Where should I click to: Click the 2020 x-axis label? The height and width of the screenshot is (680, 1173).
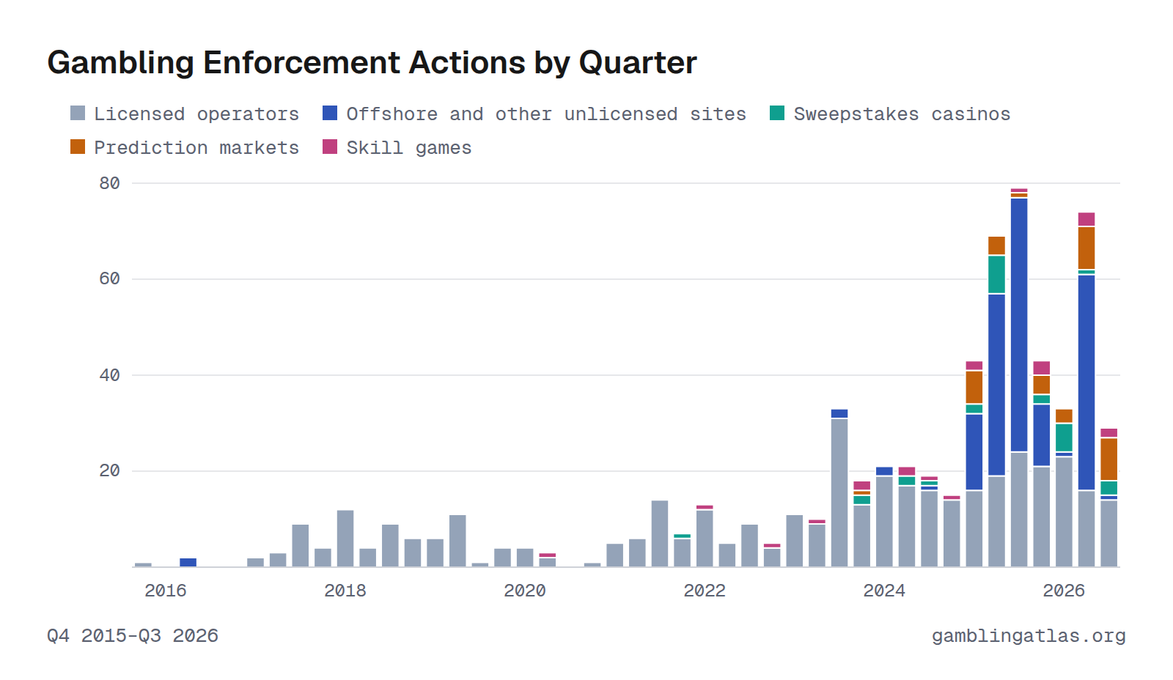point(525,591)
